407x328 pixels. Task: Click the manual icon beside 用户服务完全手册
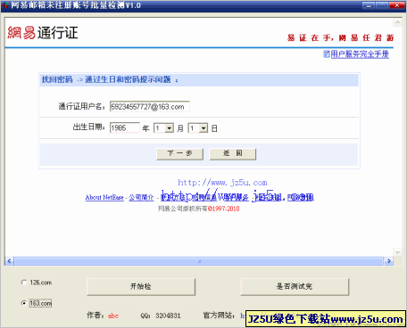click(x=327, y=54)
